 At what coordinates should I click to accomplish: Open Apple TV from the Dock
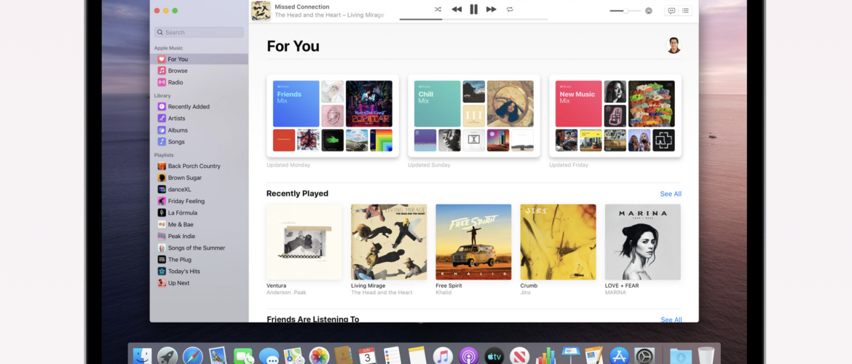[x=494, y=356]
